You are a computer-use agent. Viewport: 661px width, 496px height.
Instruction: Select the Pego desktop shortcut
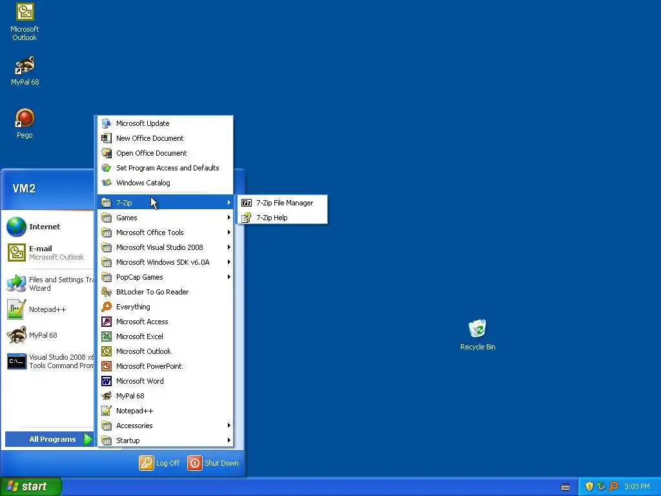25,123
